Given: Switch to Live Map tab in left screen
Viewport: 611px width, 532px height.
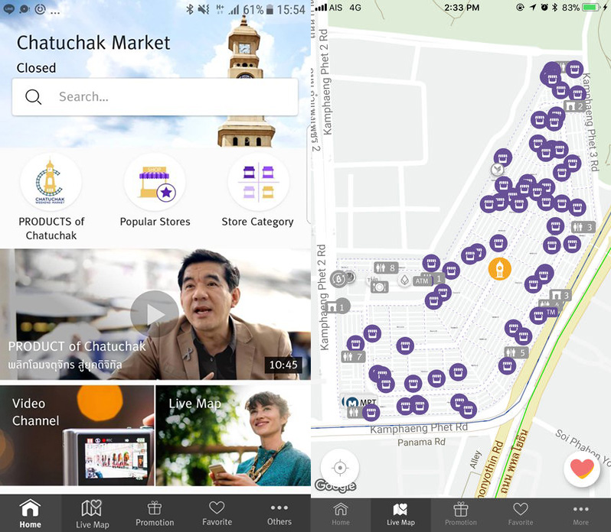Looking at the screenshot, I should tap(93, 514).
